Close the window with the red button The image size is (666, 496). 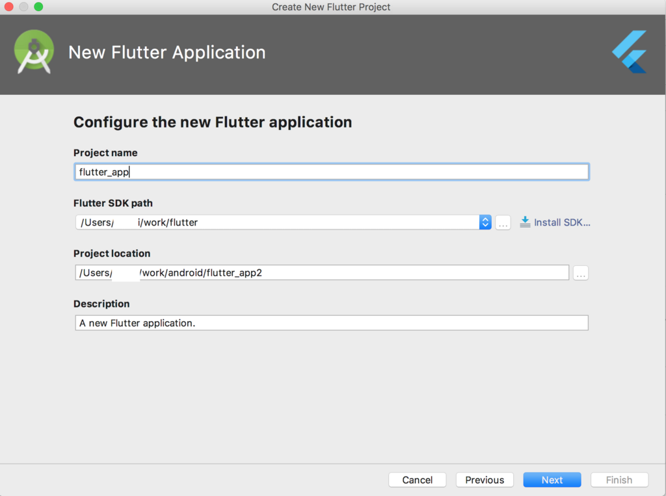click(8, 7)
